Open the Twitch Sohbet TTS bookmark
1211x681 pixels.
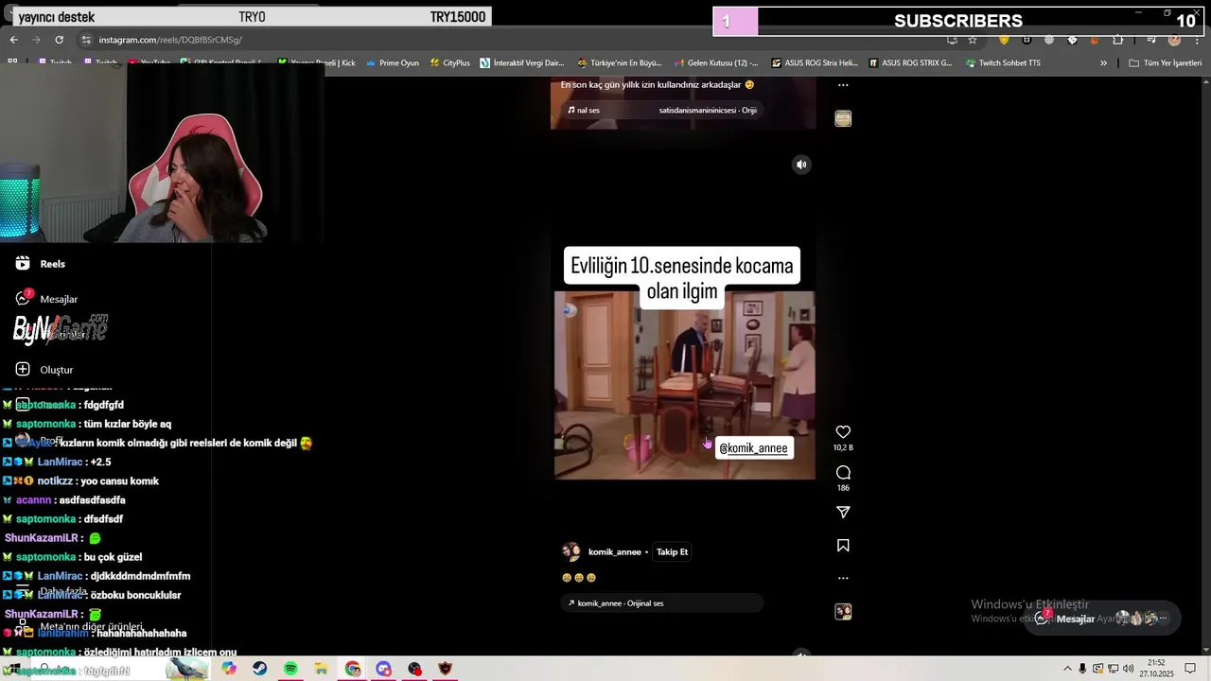[1003, 63]
